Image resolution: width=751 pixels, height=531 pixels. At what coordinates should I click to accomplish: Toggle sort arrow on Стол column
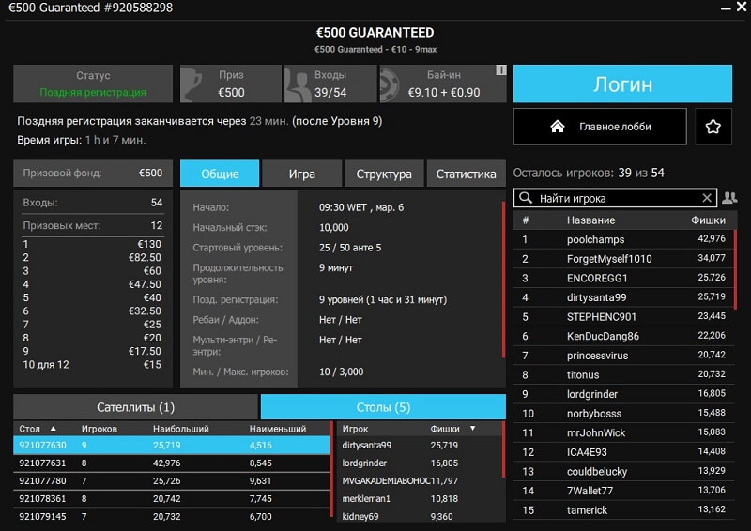pos(53,429)
